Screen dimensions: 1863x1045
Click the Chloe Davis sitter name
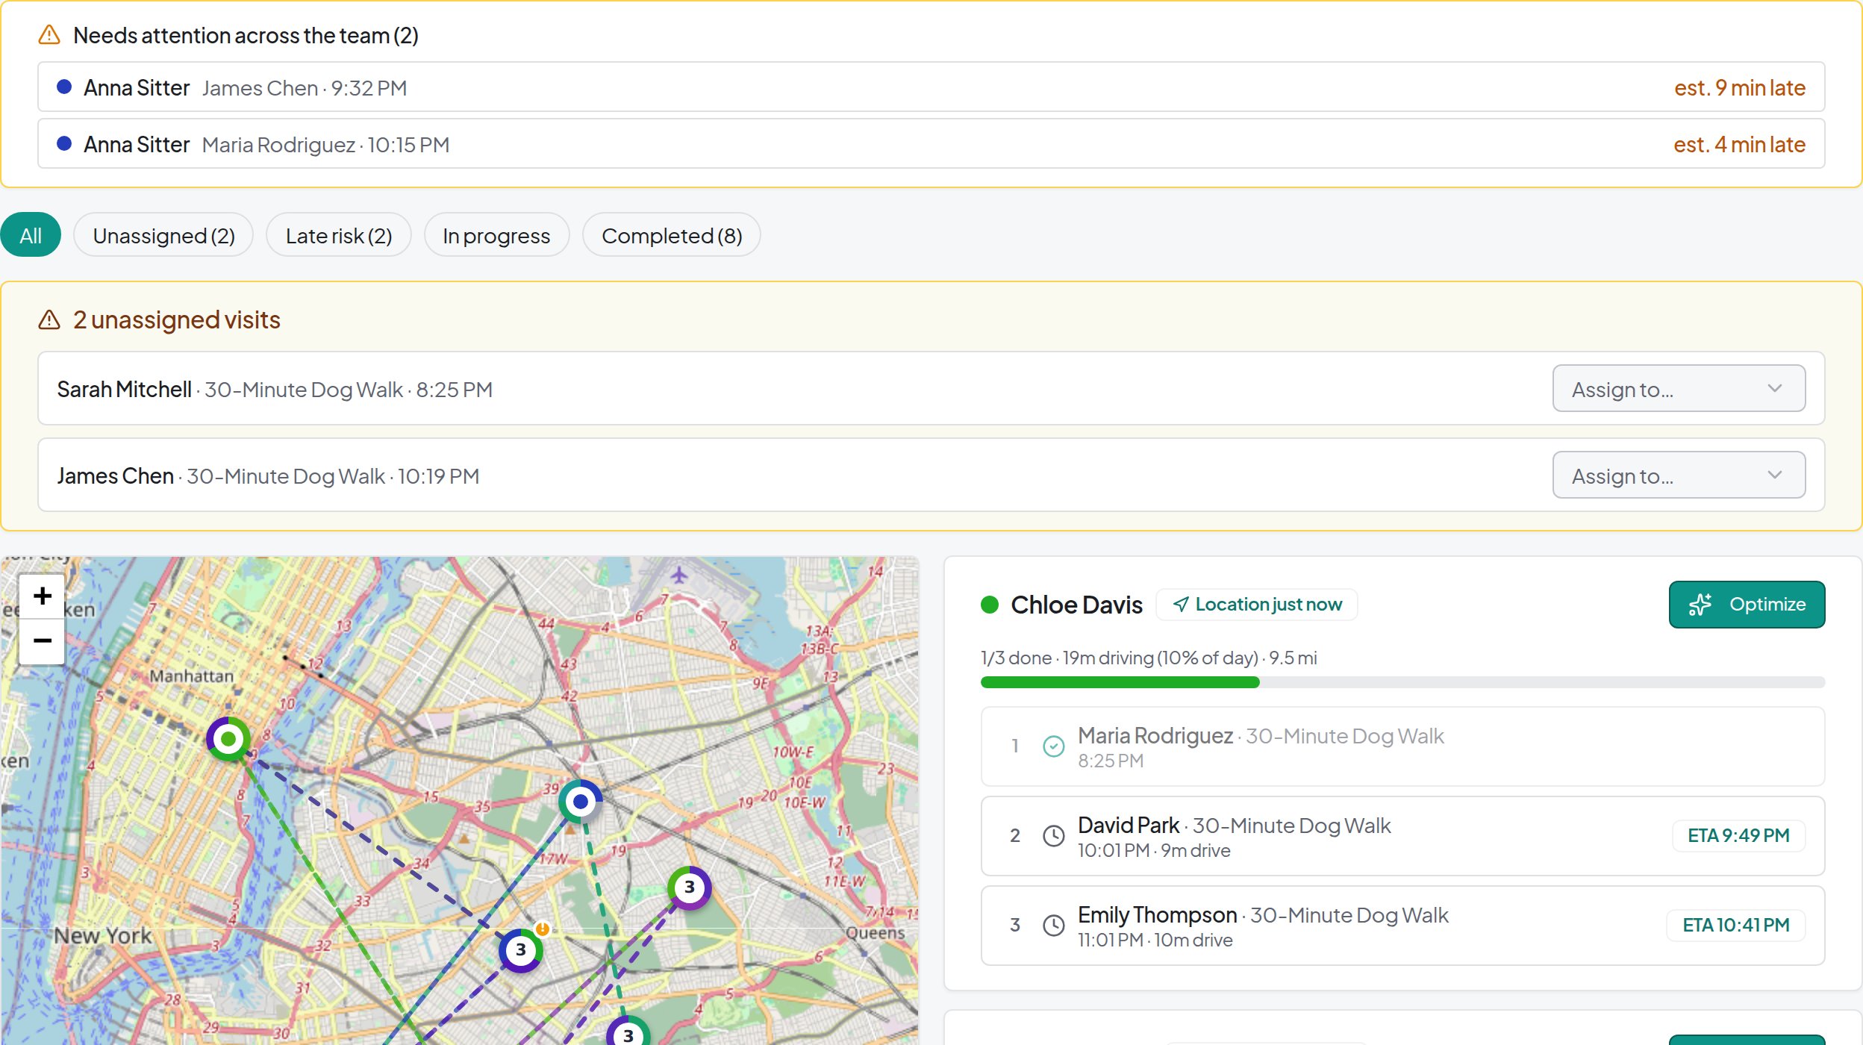(1076, 605)
